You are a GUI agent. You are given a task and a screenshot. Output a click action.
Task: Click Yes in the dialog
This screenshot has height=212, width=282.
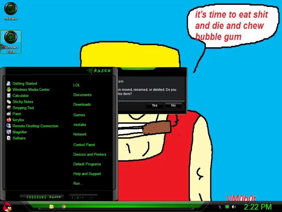[154, 105]
